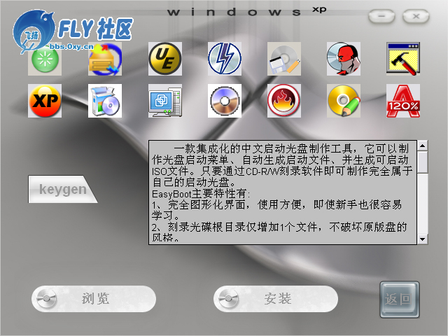Screen dimensions: 448x336
Task: Click the 'EasyBoot主要特性有' line in description
Action: point(201,194)
